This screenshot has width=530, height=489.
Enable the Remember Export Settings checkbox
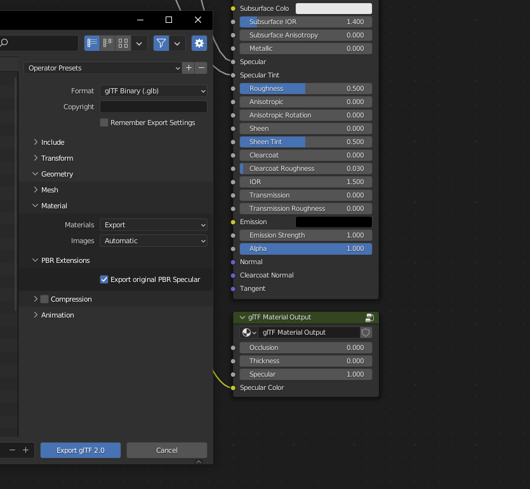pyautogui.click(x=103, y=122)
